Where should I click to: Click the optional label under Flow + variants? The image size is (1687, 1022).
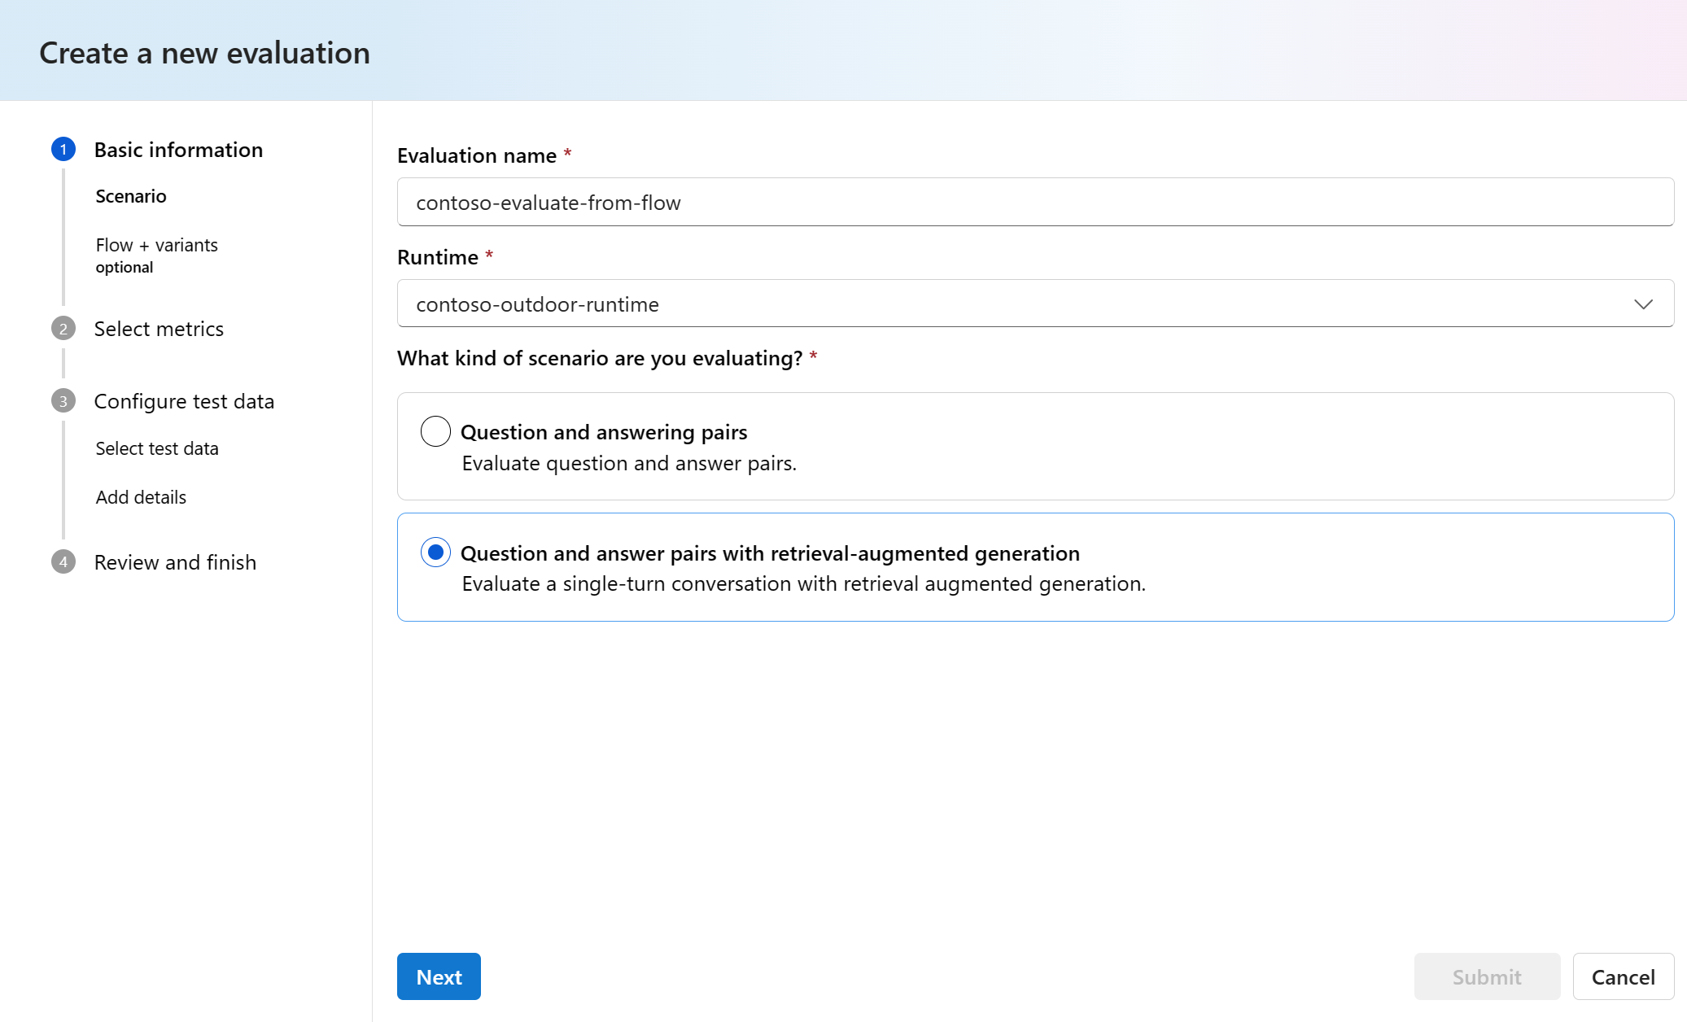[x=125, y=268]
